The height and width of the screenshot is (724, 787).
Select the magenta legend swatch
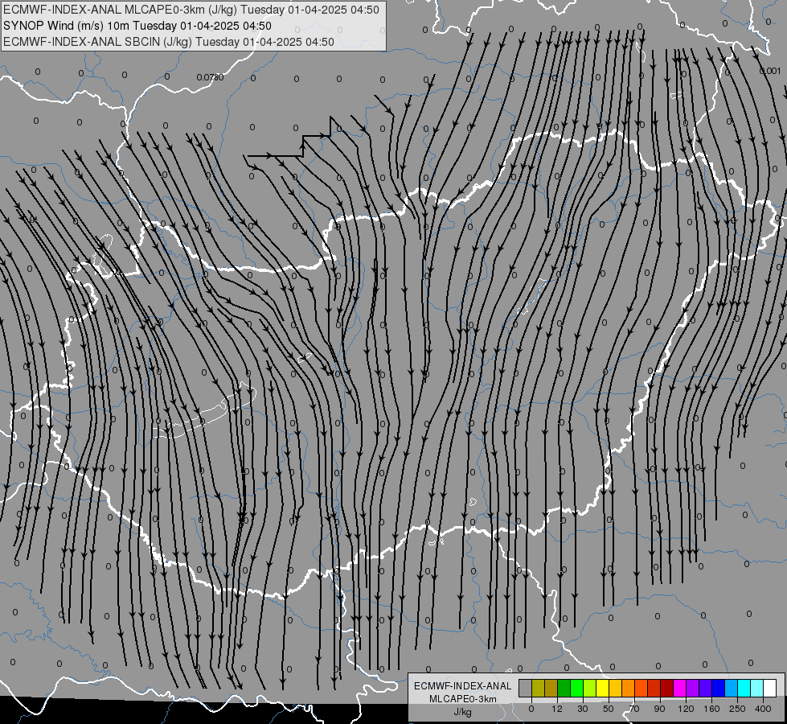coord(680,688)
